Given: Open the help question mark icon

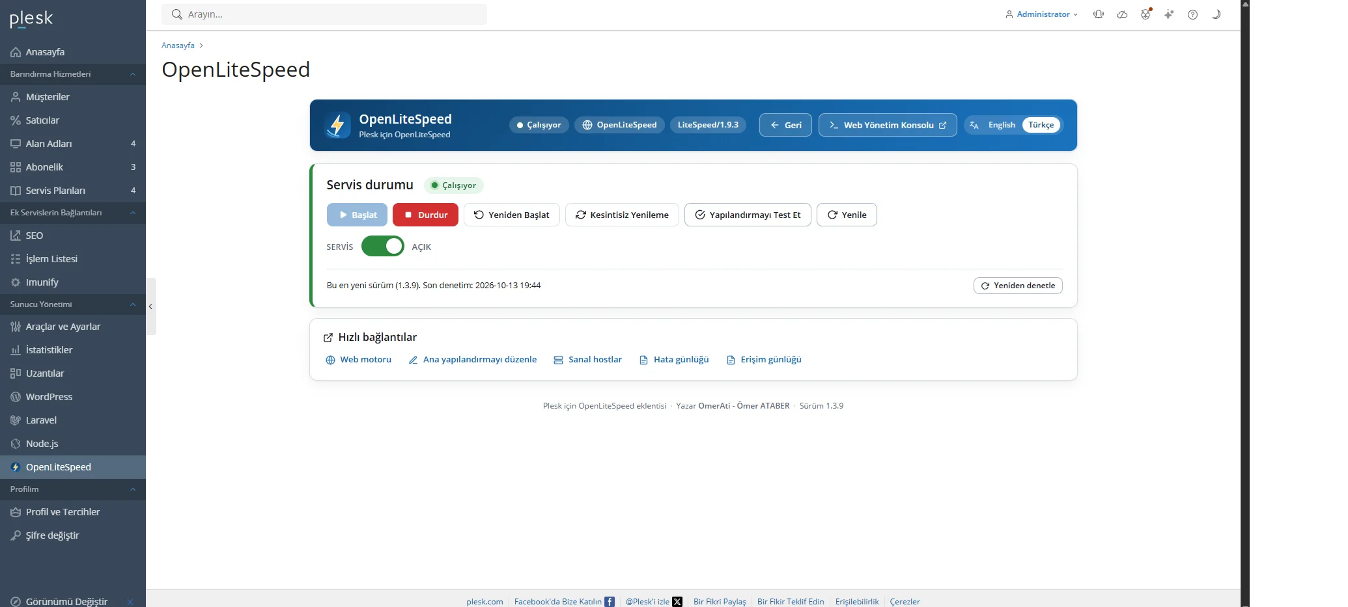Looking at the screenshot, I should click(x=1192, y=14).
